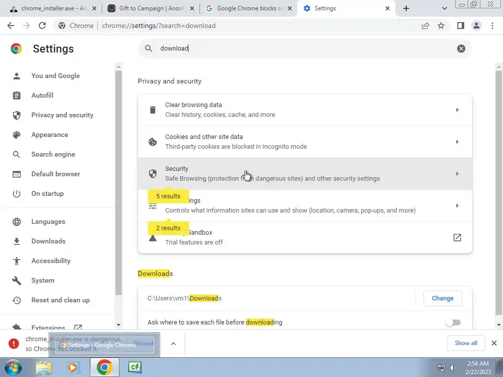Screen dimensions: 503x377
Task: Close the Google Chrome blocks tab
Action: pos(290,9)
